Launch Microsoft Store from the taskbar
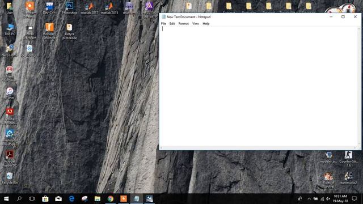 pos(45,199)
